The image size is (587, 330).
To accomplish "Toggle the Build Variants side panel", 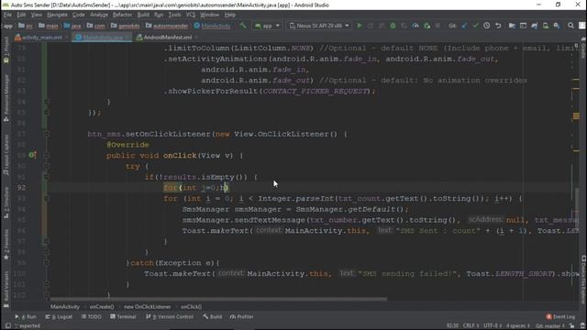I will (6, 289).
